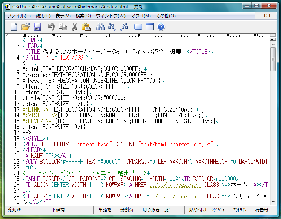Click the A:hover rule on line 8
The width and height of the screenshot is (281, 219).
coord(92,81)
